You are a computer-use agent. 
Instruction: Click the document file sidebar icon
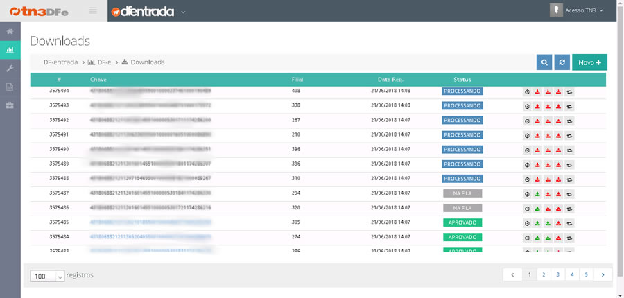[10, 87]
